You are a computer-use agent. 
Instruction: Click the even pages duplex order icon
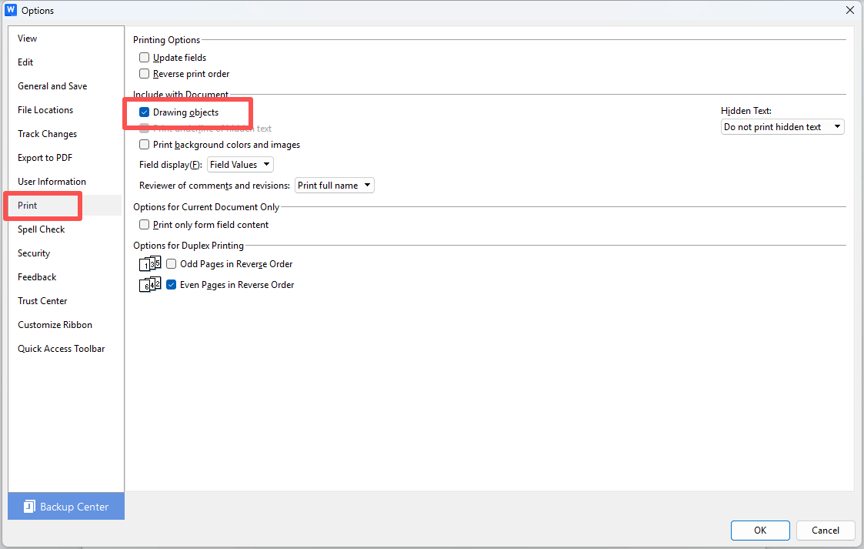(x=150, y=284)
